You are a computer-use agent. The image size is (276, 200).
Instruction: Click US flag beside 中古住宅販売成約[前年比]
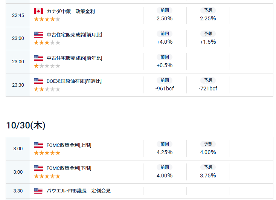click(38, 58)
